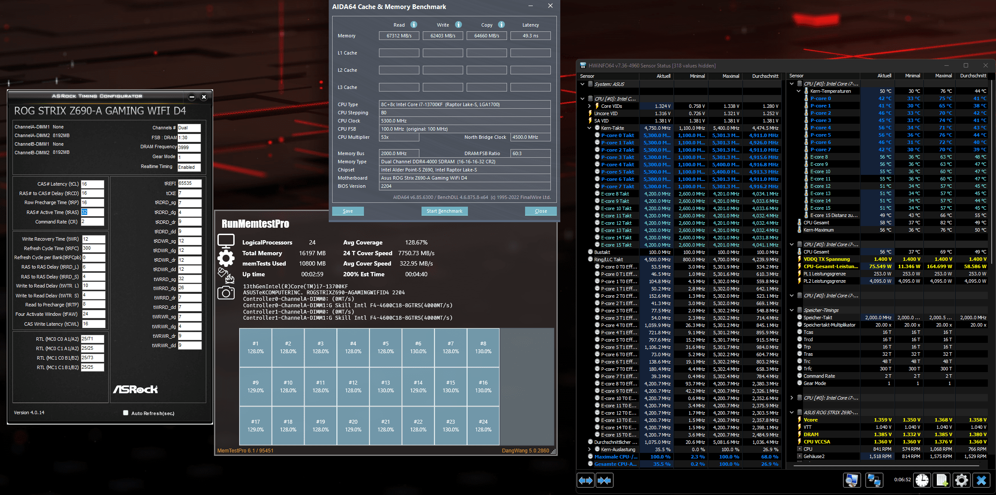
Task: Reset HWiNFO timer with clock icon
Action: (x=922, y=480)
